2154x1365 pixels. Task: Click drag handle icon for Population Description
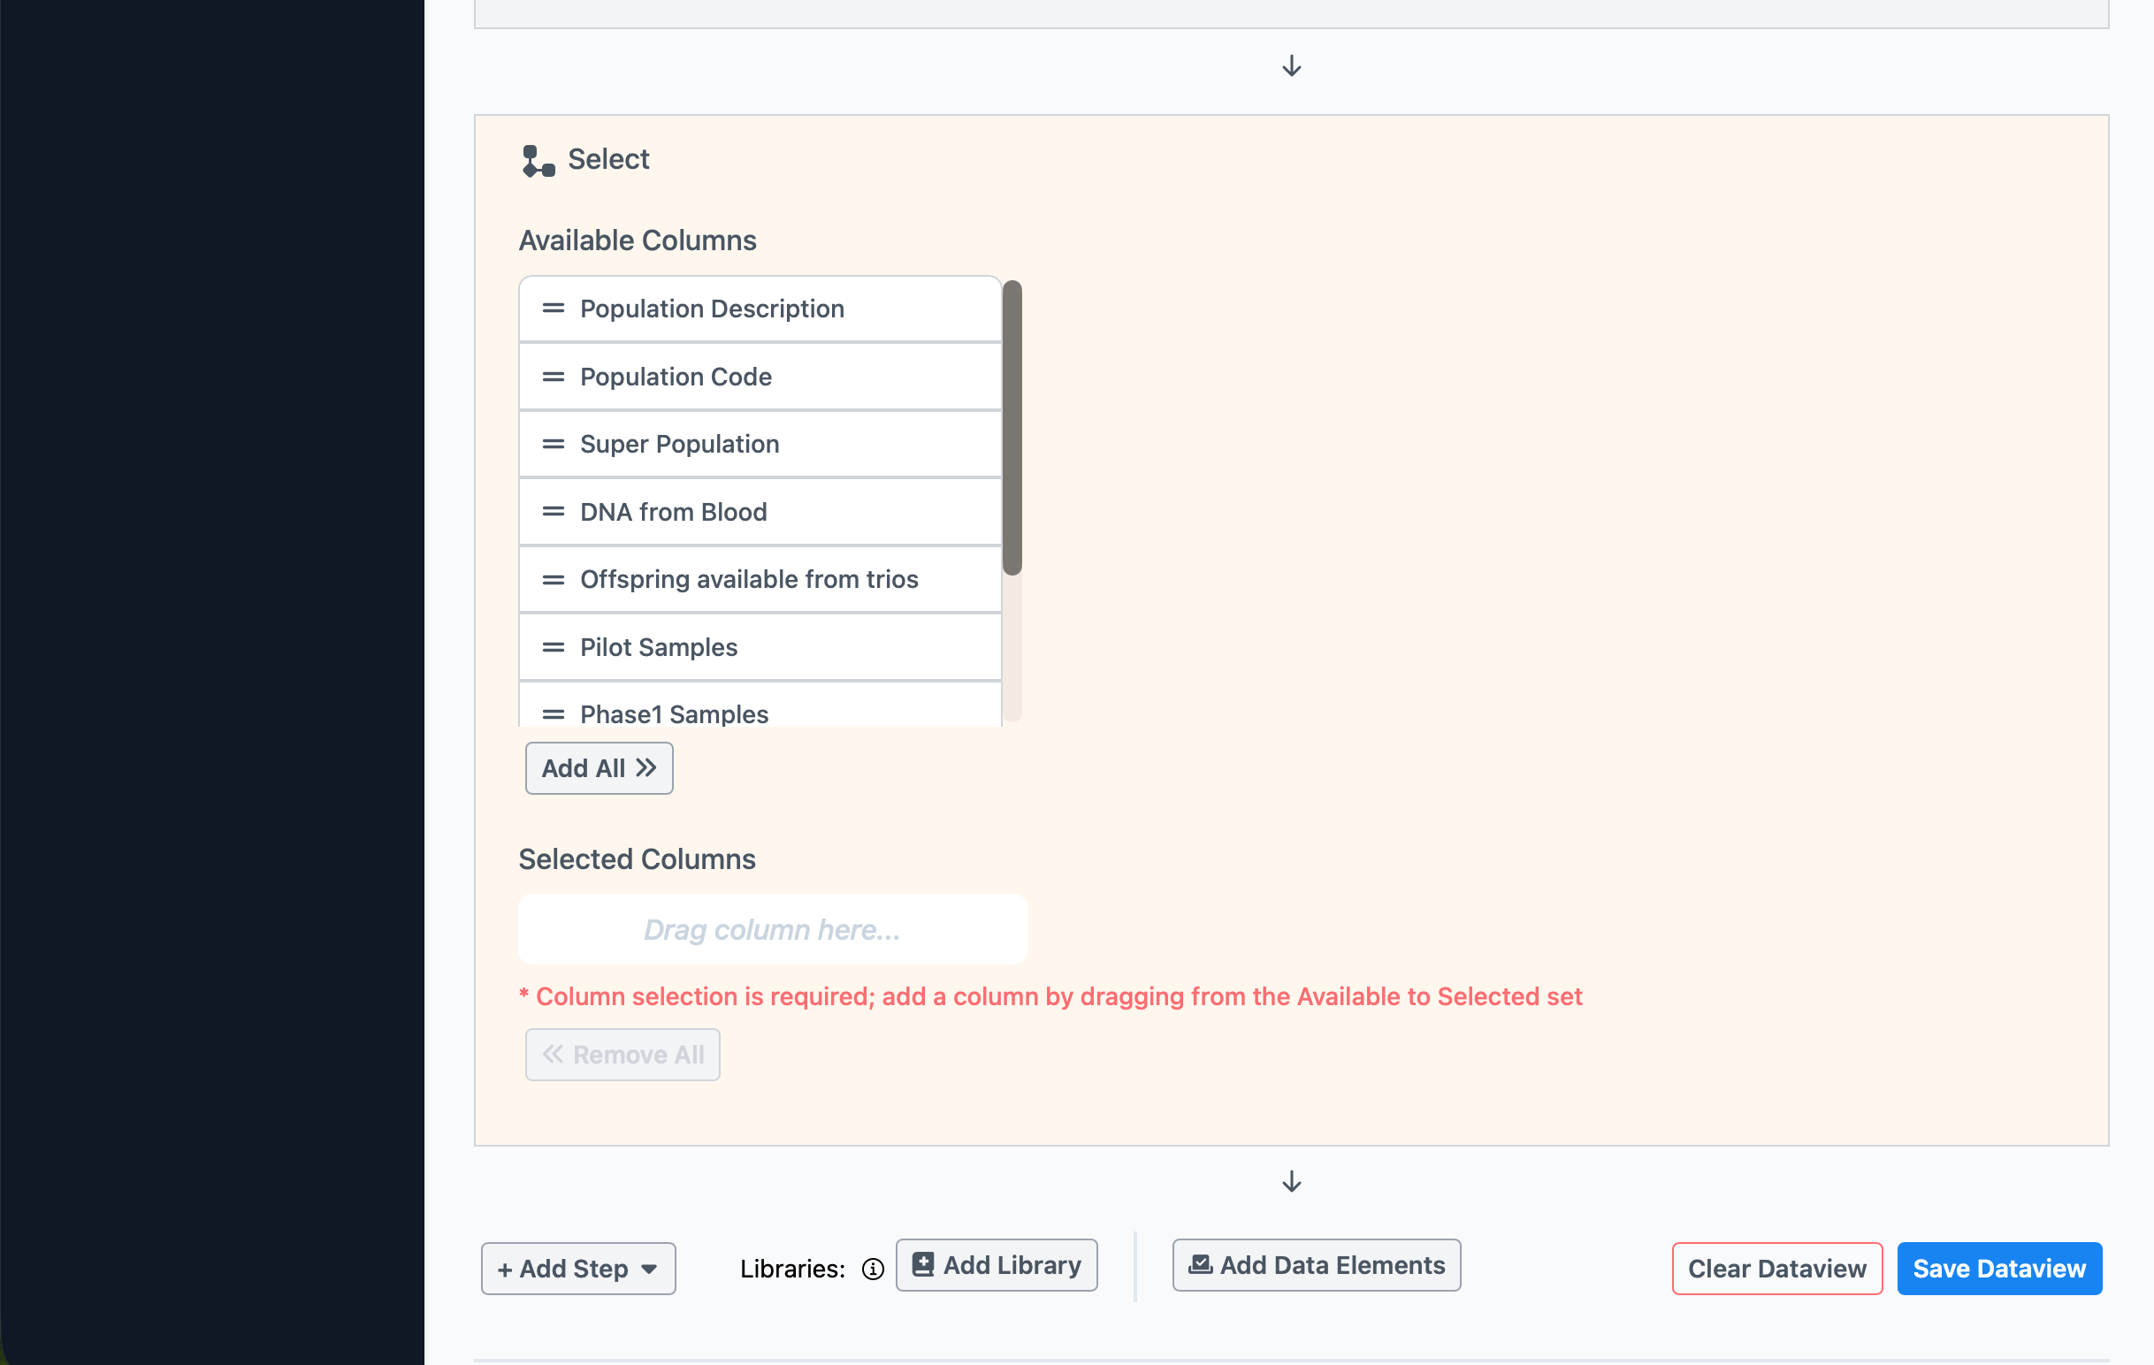coord(553,309)
